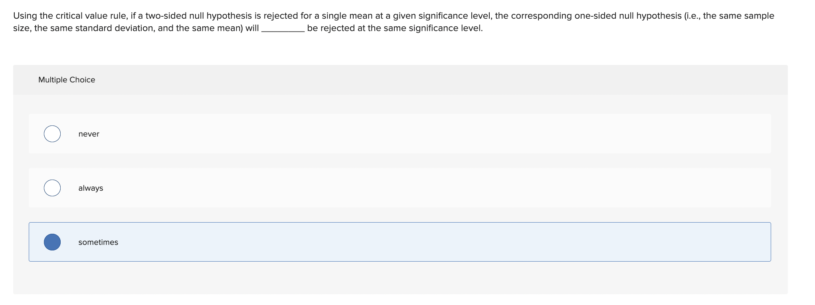Click the text label "never"
Image resolution: width=815 pixels, height=305 pixels.
tap(89, 134)
